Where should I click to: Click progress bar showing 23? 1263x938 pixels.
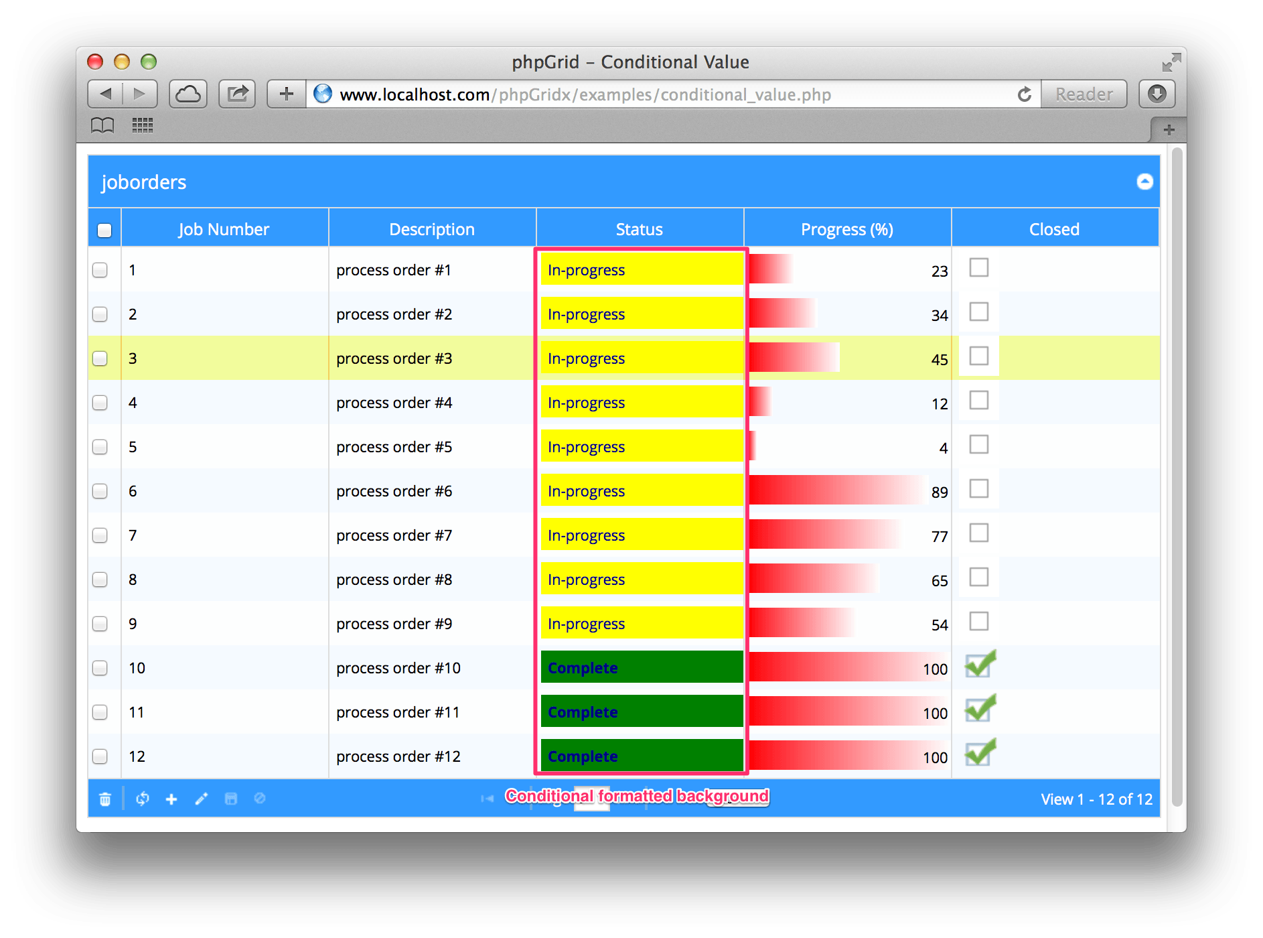771,269
